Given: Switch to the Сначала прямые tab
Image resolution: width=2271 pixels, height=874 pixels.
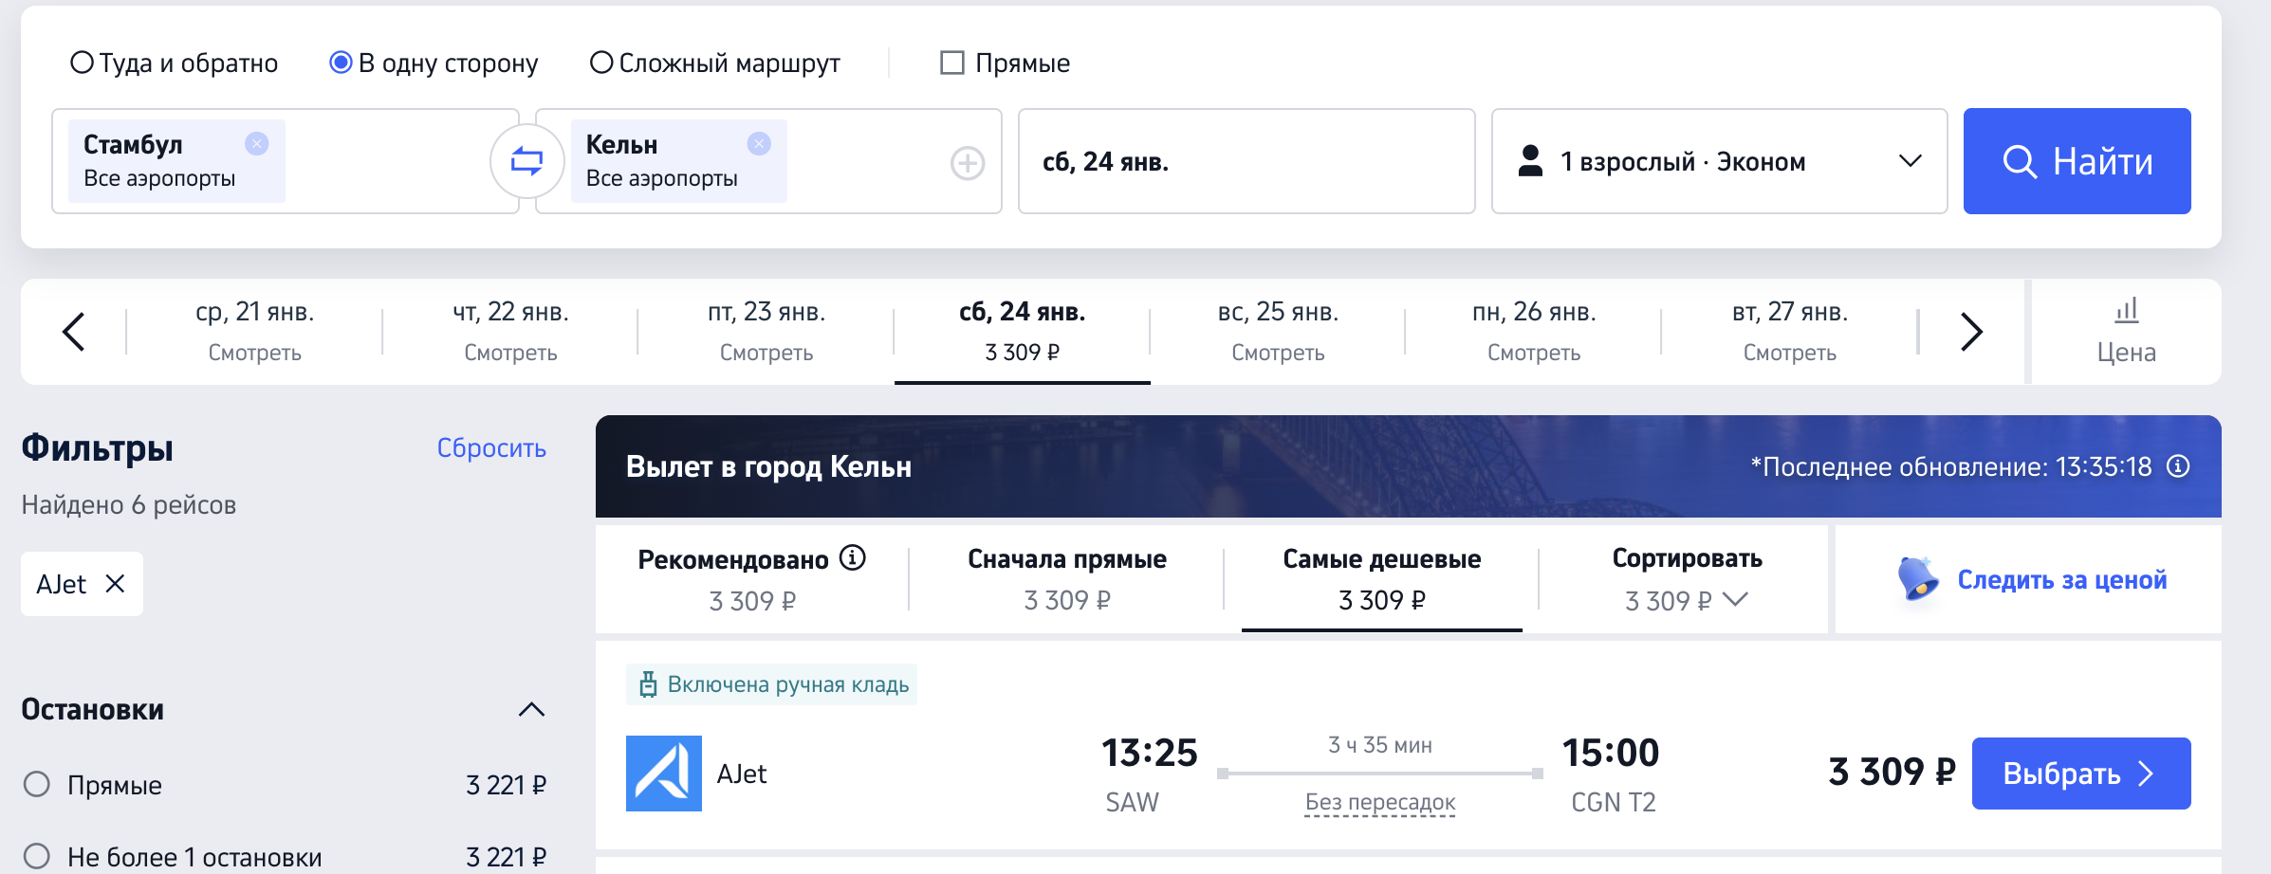Looking at the screenshot, I should click(1066, 579).
